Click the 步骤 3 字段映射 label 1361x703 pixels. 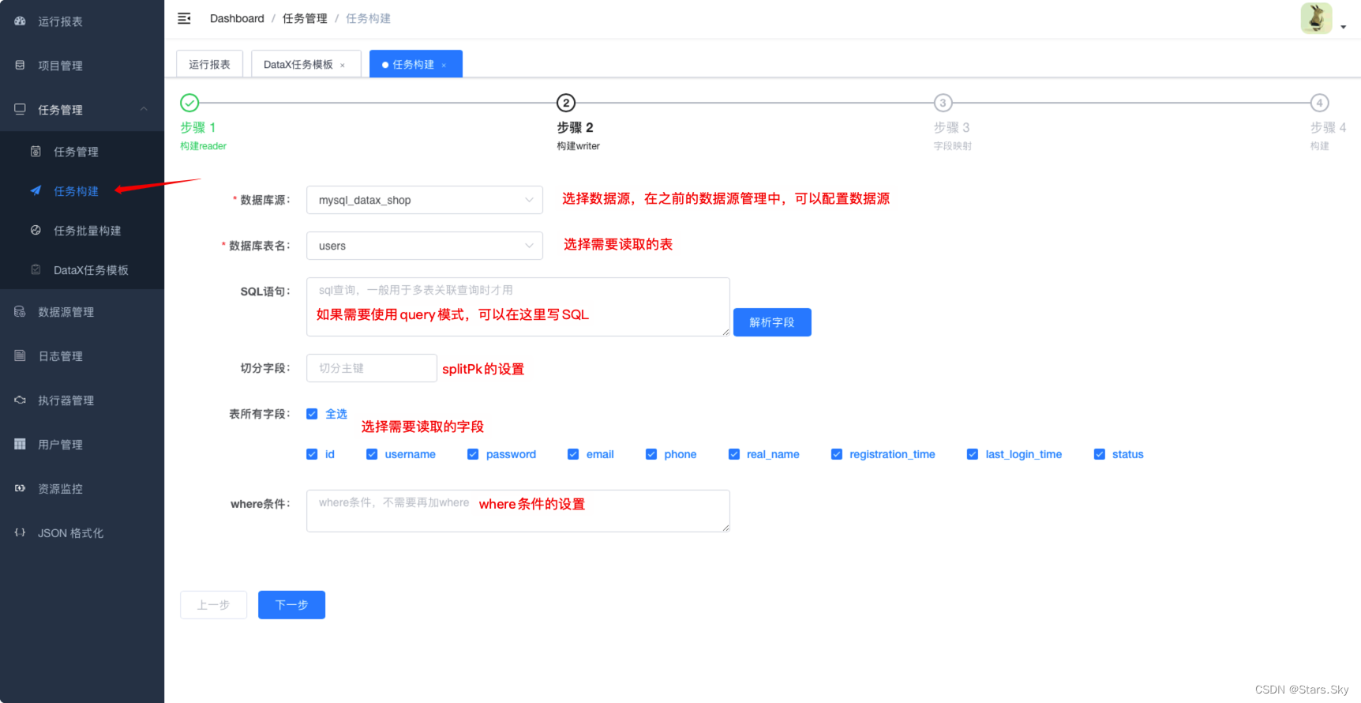(953, 146)
